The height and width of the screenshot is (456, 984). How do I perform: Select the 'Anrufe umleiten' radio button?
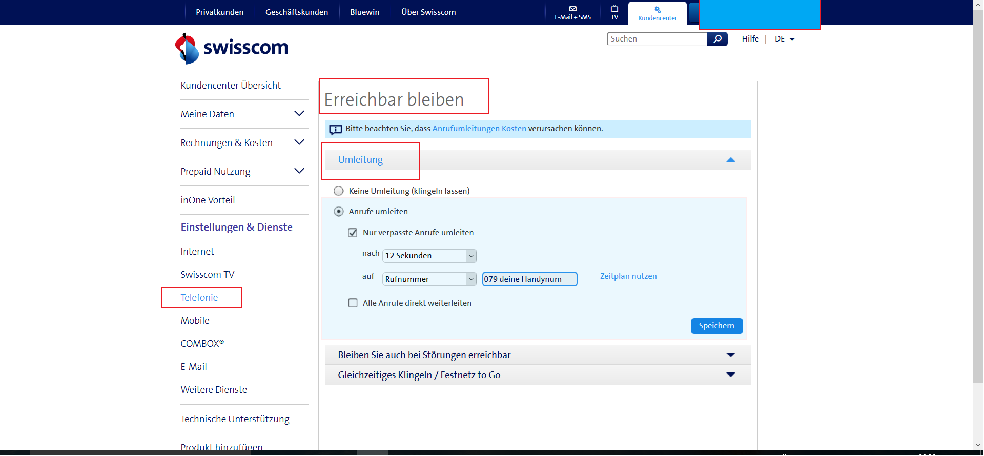[339, 212]
